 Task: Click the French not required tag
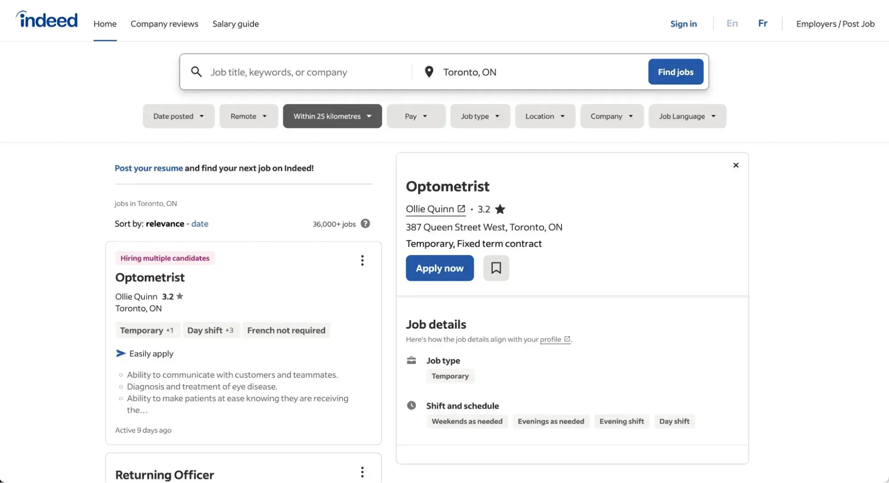286,330
